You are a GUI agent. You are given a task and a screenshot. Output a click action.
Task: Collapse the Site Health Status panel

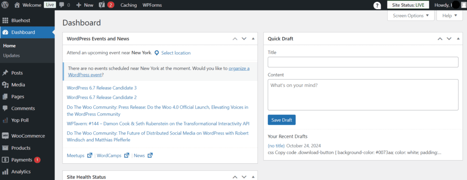pyautogui.click(x=253, y=177)
